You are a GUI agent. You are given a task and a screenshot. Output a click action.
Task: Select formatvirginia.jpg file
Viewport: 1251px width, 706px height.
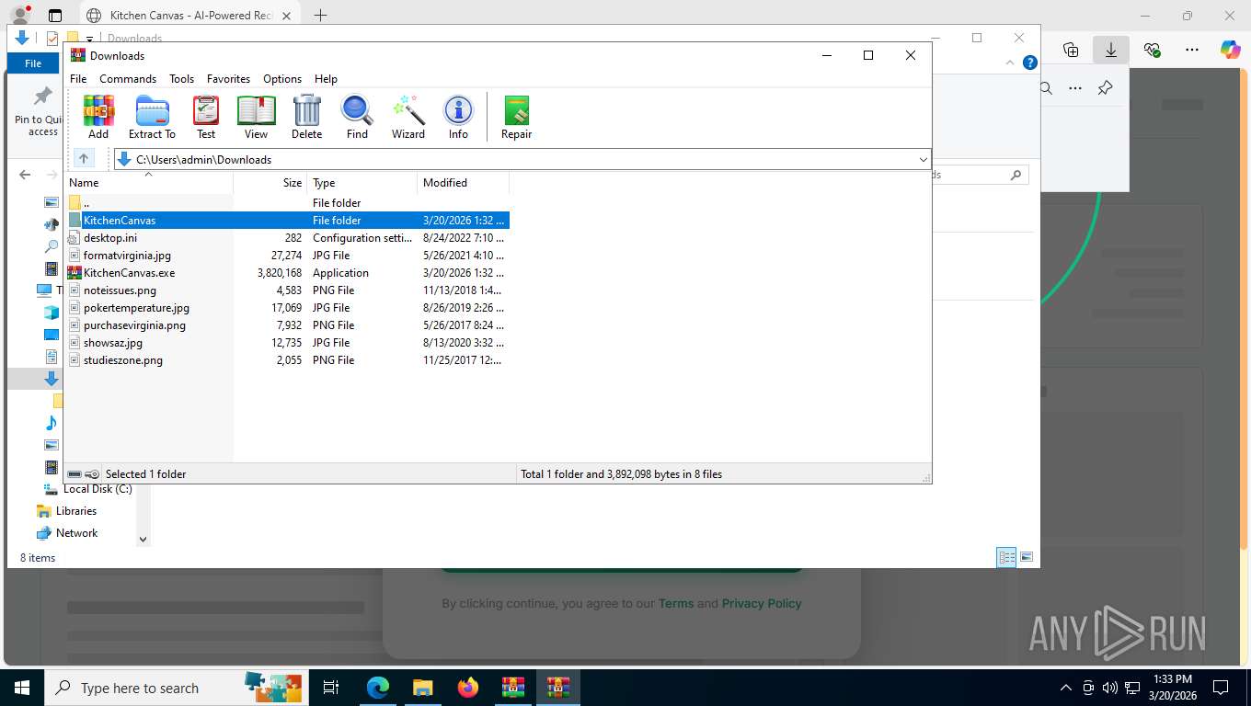point(287,256)
